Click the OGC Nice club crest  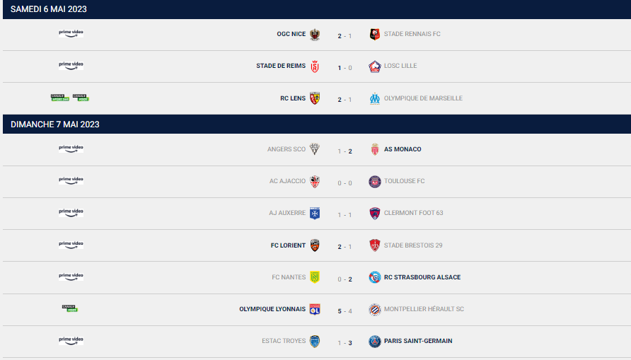(x=315, y=35)
